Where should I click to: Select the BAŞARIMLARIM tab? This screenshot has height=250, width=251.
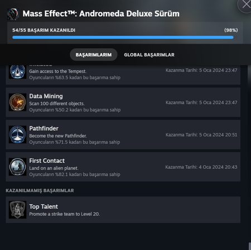[94, 55]
